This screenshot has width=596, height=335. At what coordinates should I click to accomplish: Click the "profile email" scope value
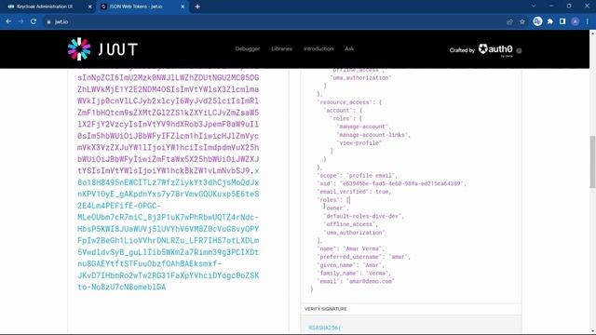371,176
